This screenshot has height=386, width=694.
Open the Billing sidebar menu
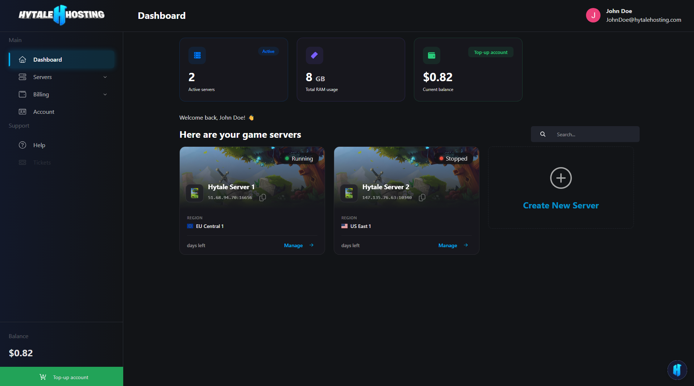(x=62, y=94)
